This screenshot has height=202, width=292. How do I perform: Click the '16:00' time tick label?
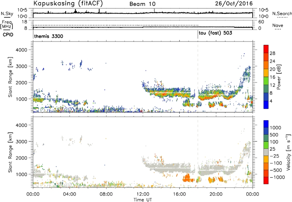[179, 194]
